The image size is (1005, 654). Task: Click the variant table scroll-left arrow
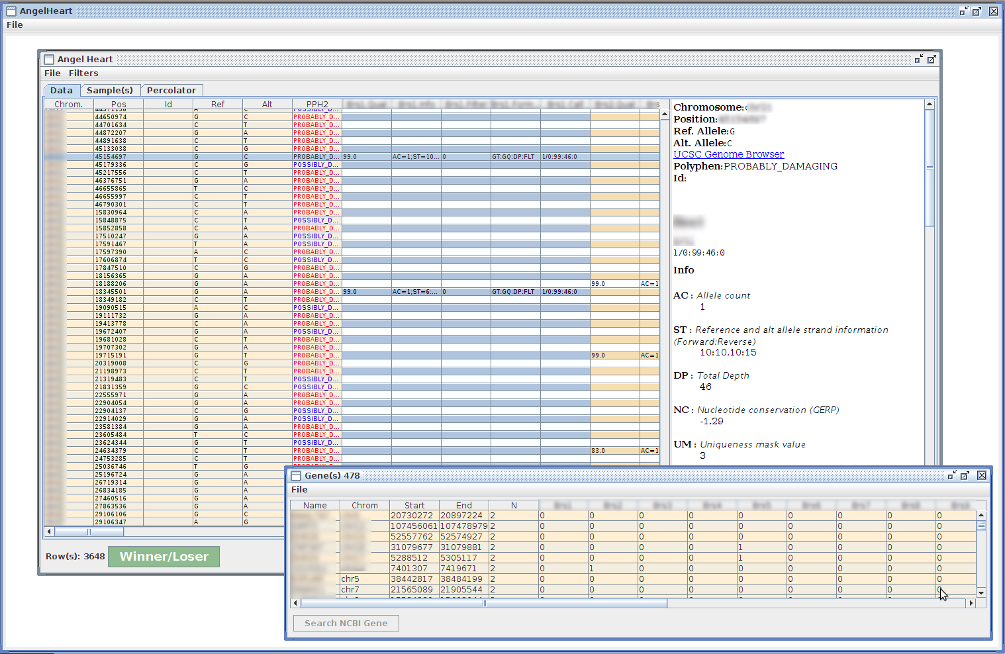pyautogui.click(x=49, y=532)
